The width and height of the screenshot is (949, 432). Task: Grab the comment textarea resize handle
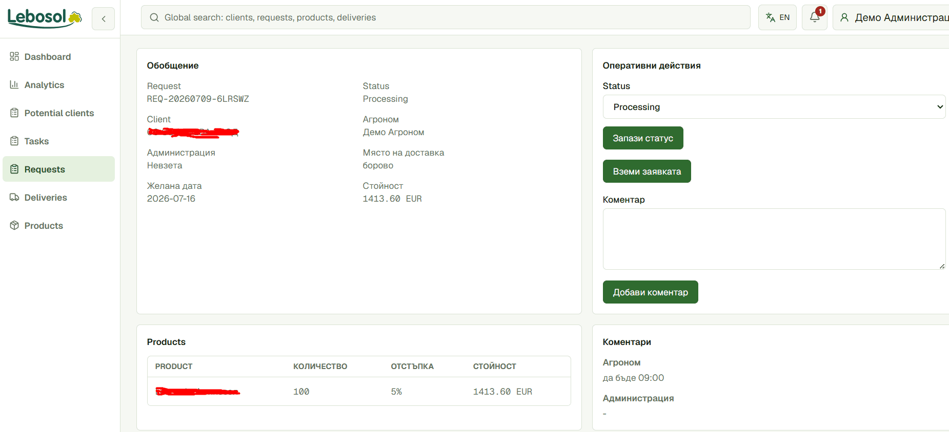942,266
